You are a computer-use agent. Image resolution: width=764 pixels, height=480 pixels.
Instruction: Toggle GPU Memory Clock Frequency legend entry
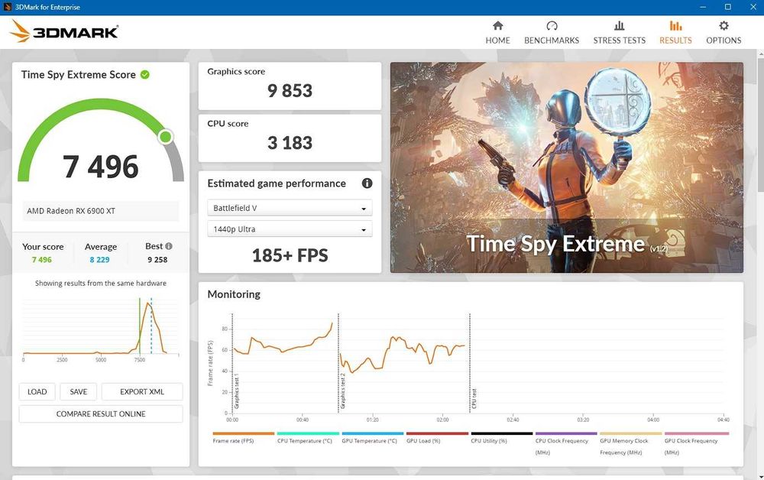point(631,443)
